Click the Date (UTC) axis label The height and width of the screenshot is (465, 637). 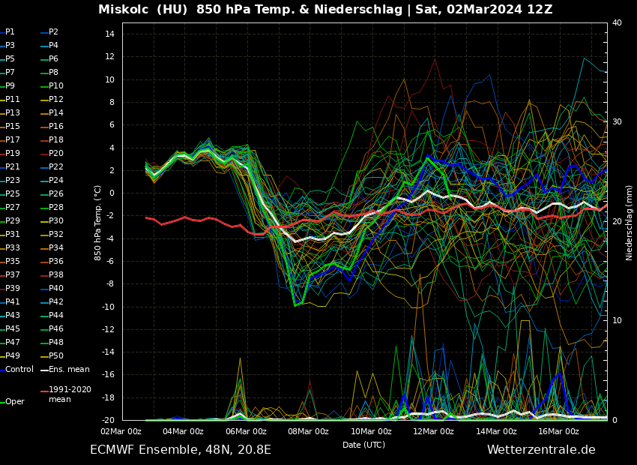[363, 445]
